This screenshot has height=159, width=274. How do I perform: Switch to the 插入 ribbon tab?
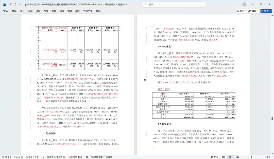[22, 11]
